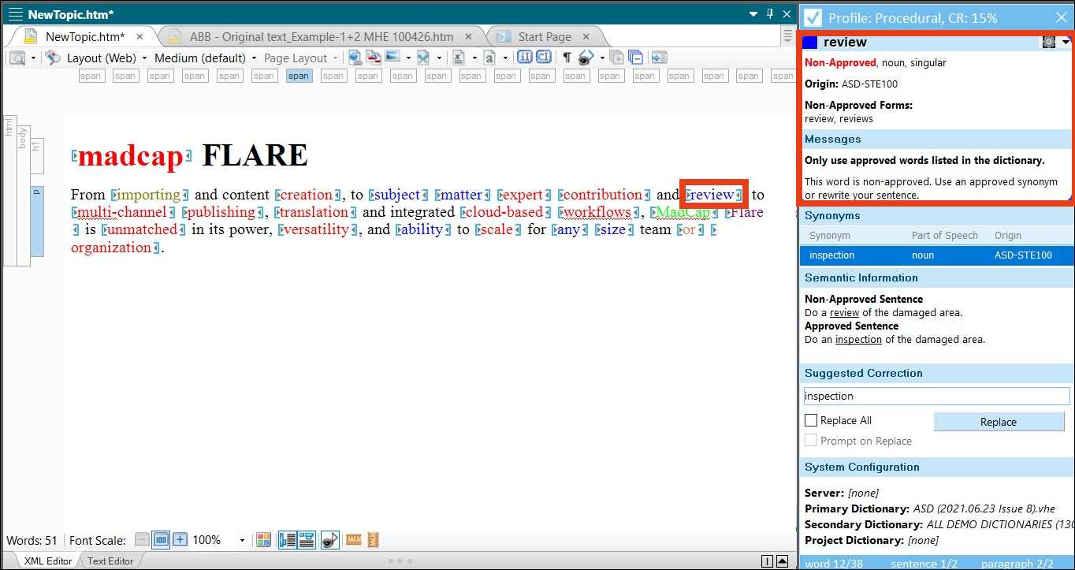The height and width of the screenshot is (570, 1075).
Task: Toggle the block structure bars icon
Action: 287,540
